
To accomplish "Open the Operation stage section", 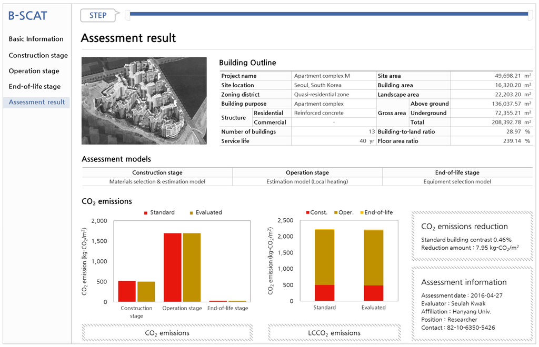I will [x=34, y=71].
